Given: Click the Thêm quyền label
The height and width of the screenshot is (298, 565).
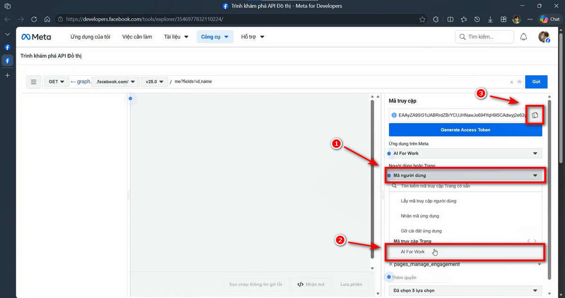Looking at the screenshot, I should 404,277.
